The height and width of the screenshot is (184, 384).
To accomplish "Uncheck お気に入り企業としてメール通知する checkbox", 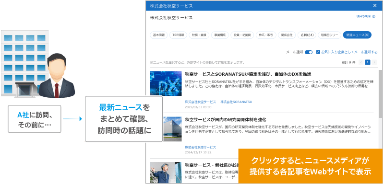I will coord(318,52).
